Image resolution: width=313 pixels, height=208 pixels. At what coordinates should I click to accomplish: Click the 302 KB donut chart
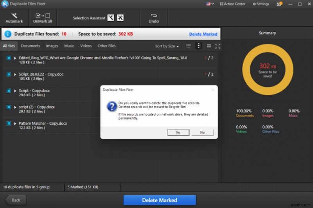[268, 70]
